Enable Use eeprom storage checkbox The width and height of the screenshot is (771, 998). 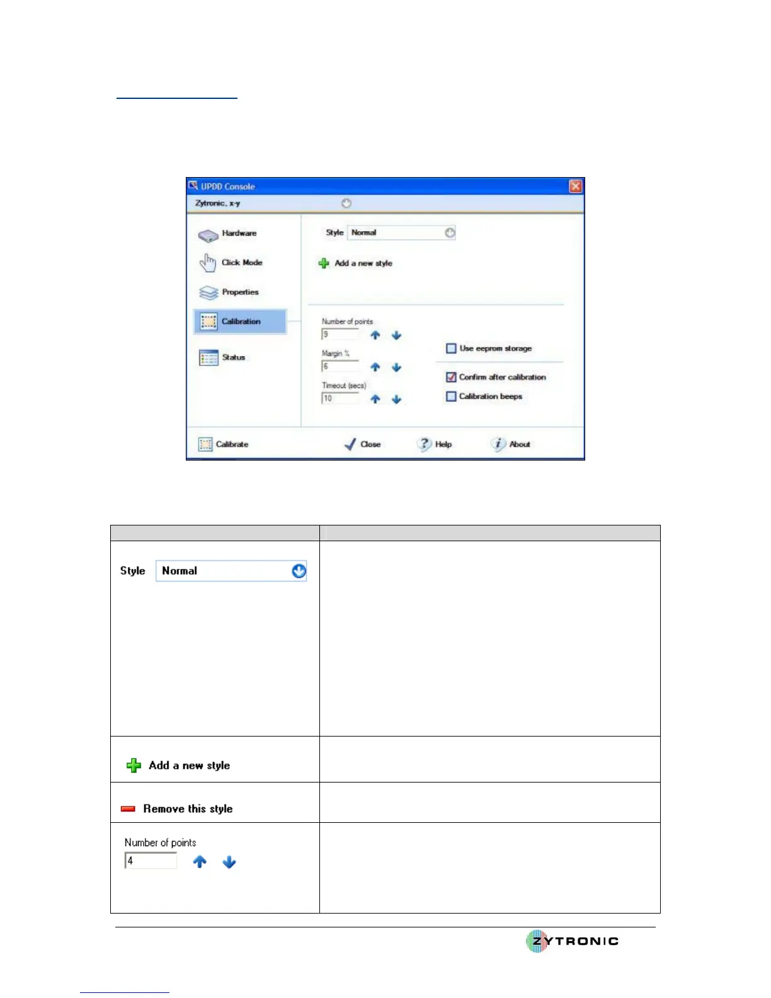pos(451,348)
